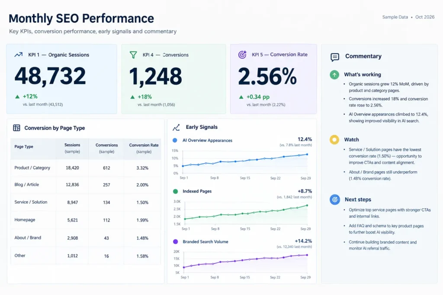Click the 1.58% conversion rate cell

142,256
